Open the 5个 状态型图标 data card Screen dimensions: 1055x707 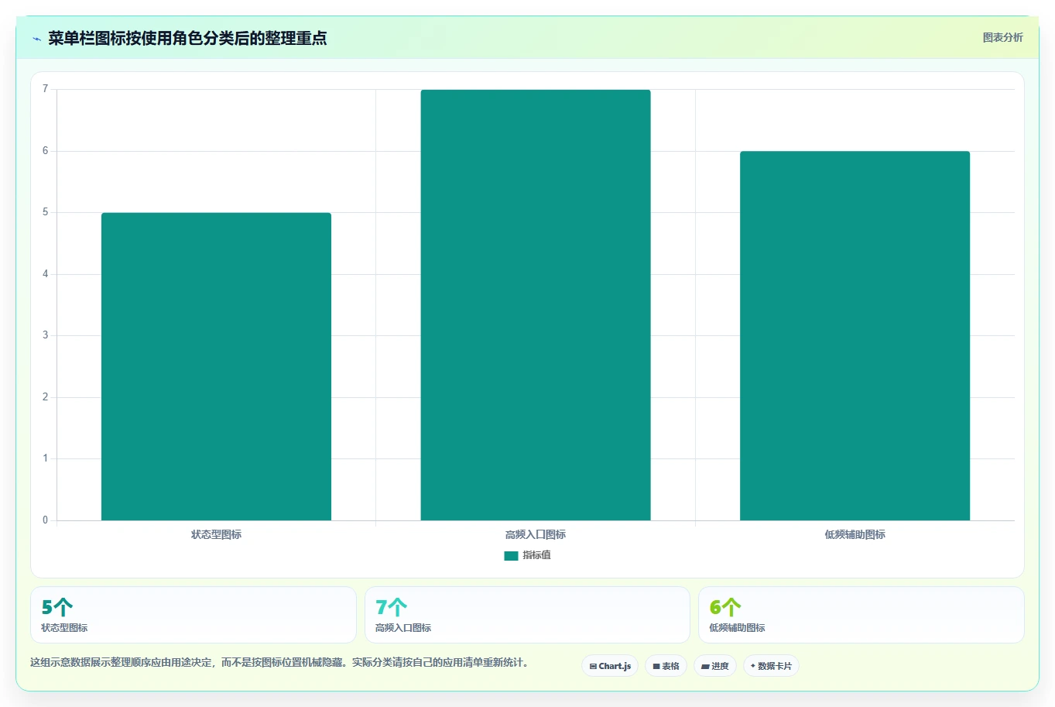[194, 615]
